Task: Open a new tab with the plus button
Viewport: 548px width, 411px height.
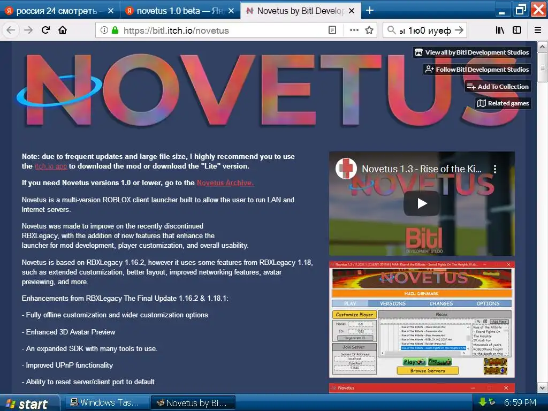Action: pyautogui.click(x=369, y=11)
